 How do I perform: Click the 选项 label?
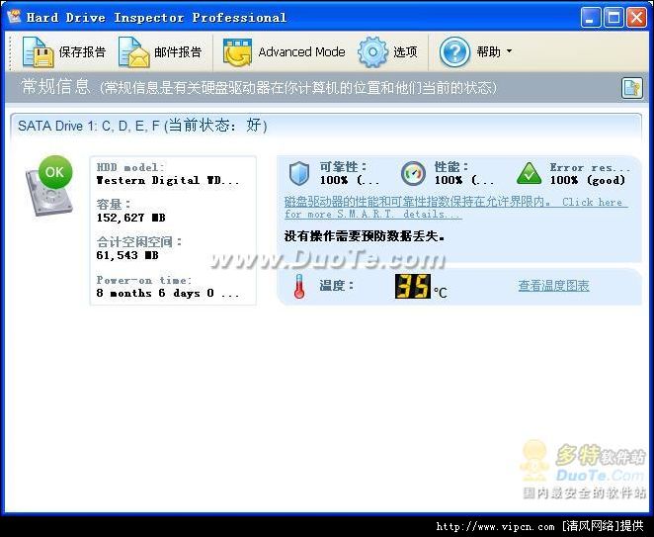pos(405,51)
